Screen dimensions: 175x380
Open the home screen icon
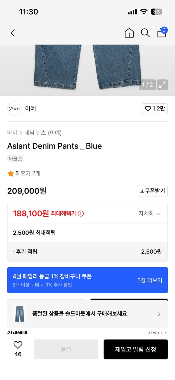(129, 33)
